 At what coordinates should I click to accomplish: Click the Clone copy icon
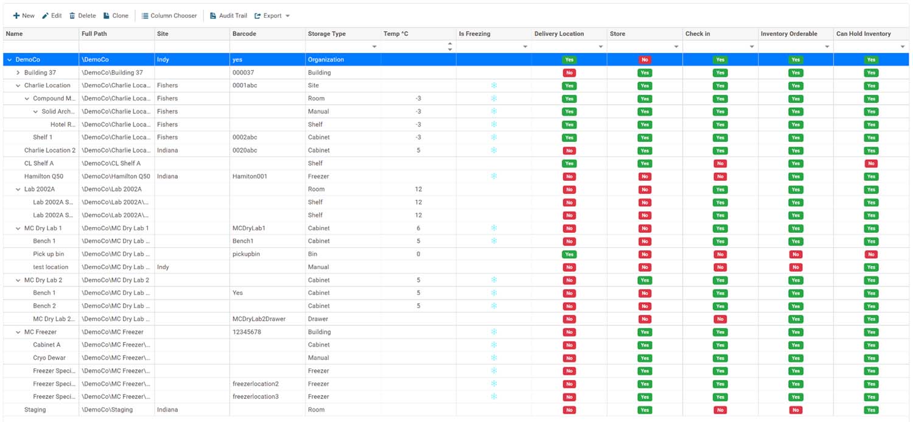click(x=107, y=16)
